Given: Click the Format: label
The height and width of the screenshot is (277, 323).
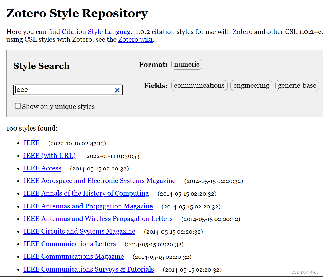Looking at the screenshot, I should [153, 64].
